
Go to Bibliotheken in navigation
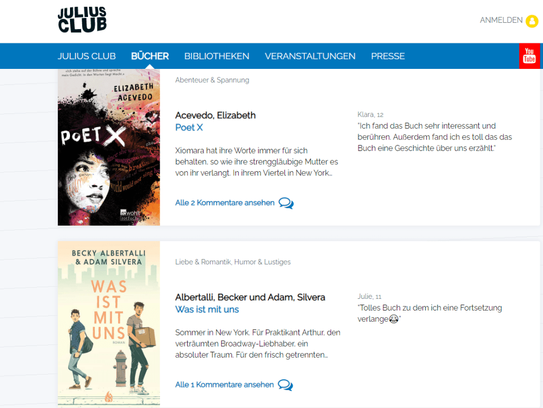click(216, 56)
